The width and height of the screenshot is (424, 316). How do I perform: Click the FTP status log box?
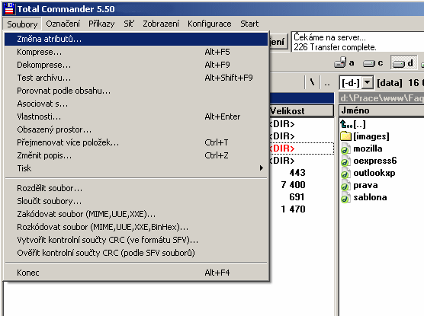click(x=358, y=42)
